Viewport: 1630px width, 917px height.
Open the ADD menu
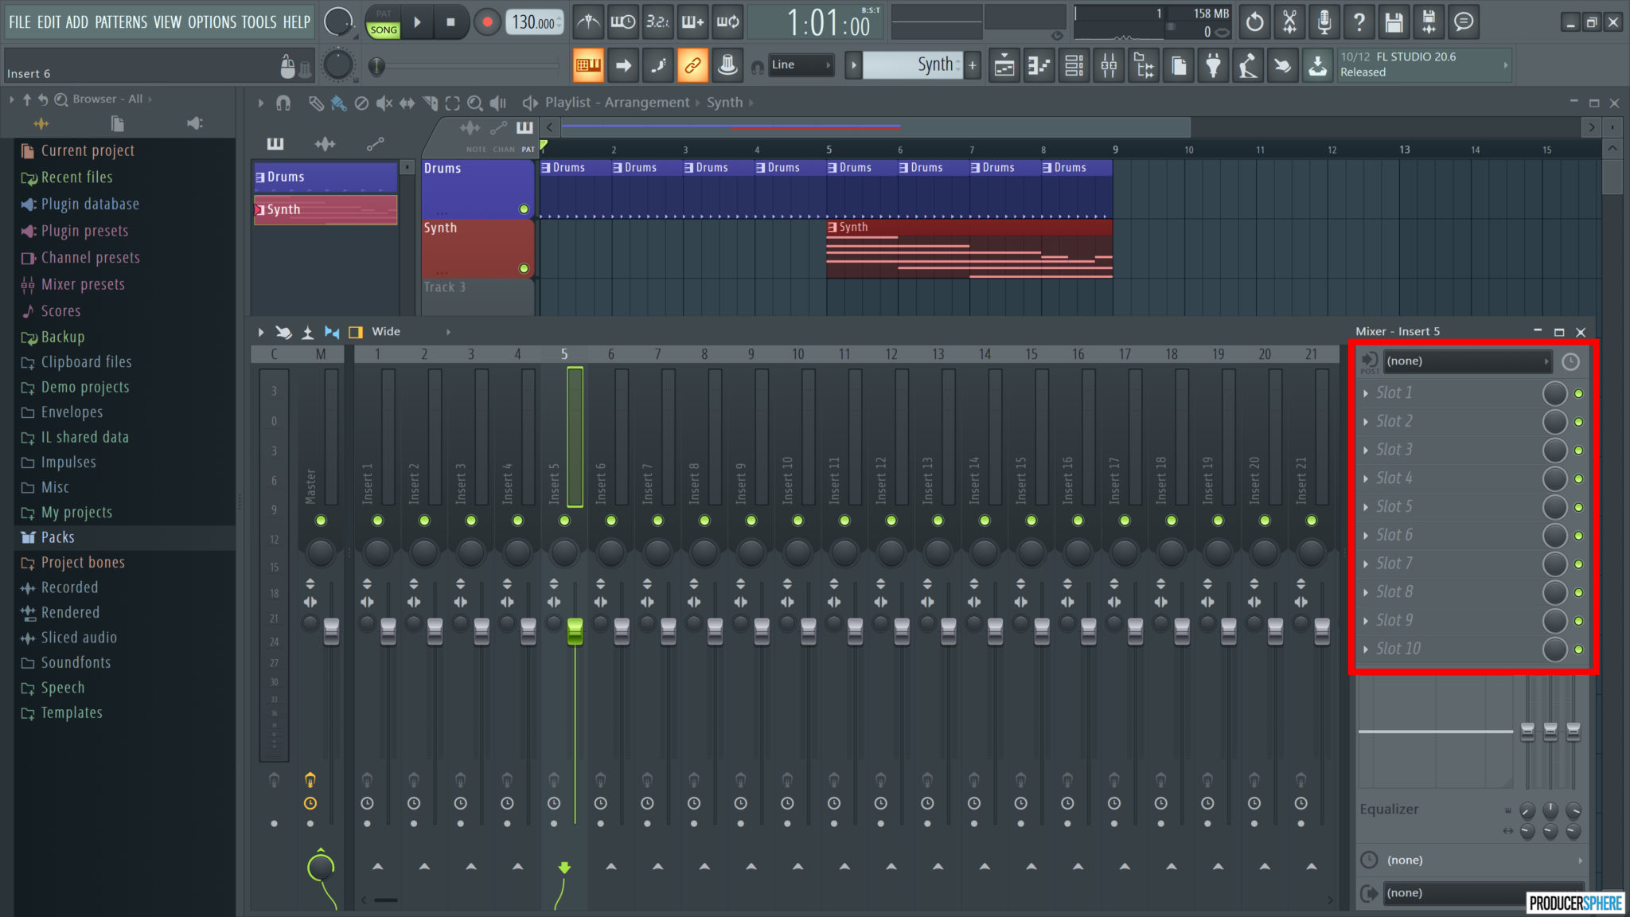coord(77,22)
